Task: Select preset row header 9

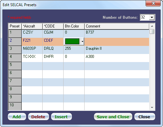Action: 15,98
